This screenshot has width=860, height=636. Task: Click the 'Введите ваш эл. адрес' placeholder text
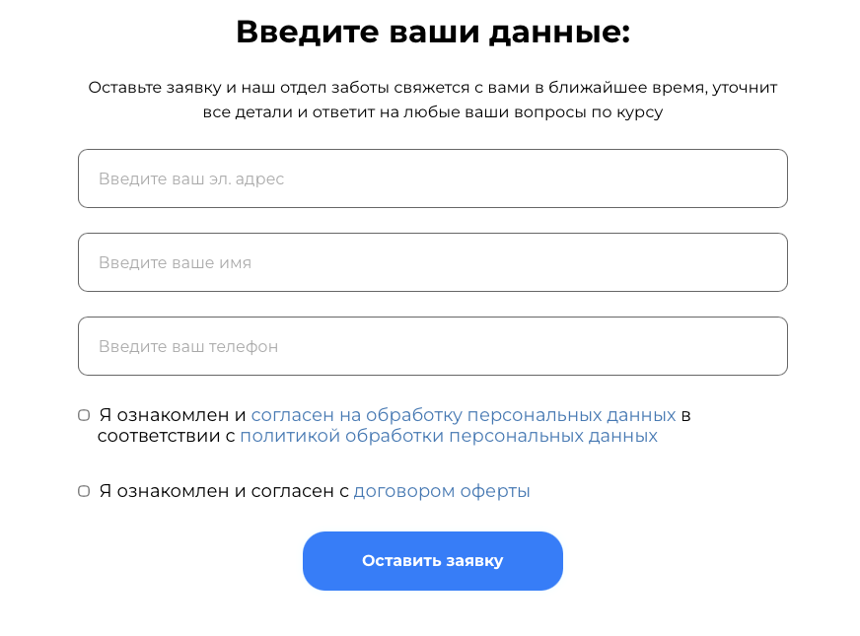point(191,179)
